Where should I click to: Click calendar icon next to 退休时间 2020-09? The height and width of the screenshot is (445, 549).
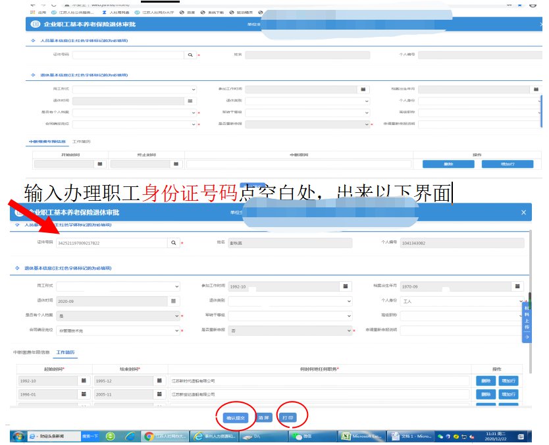coord(173,301)
